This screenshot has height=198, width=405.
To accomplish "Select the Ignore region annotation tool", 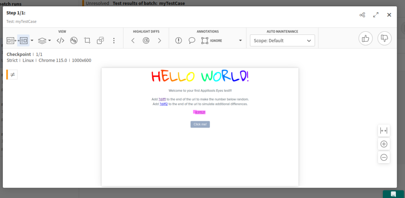I will [211, 40].
